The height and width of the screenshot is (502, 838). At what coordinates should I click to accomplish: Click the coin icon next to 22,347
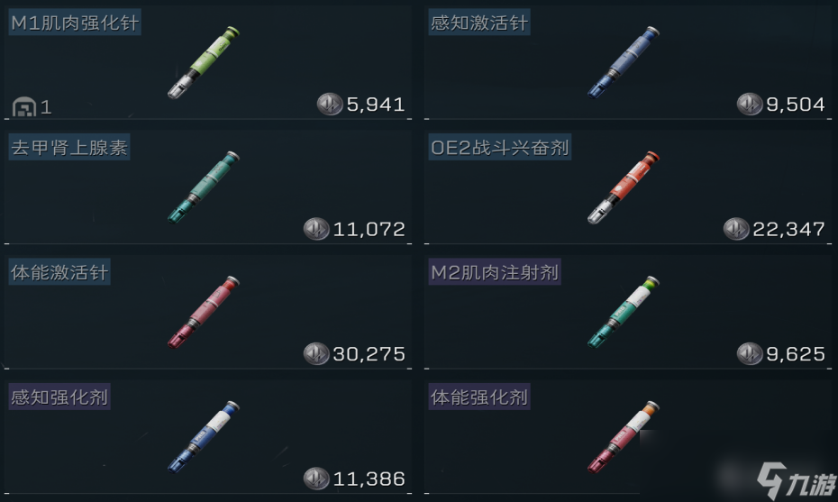[736, 229]
